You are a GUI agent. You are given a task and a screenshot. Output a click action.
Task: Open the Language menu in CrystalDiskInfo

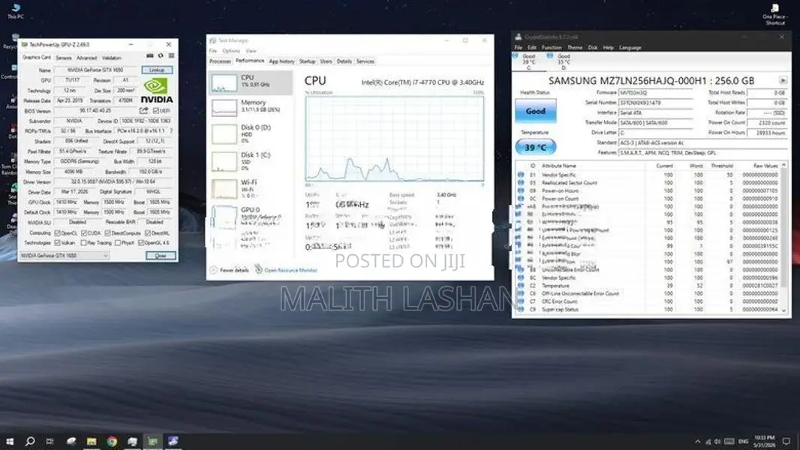pos(630,47)
